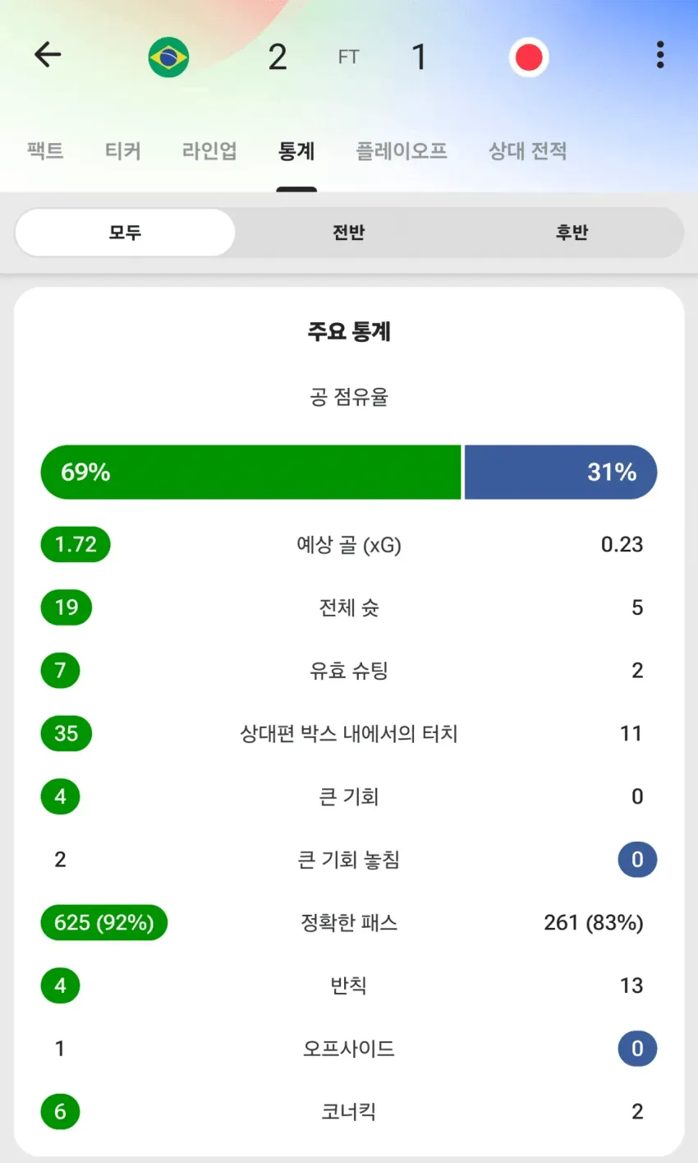Tap the 625 (92%) accurate passes badge
698x1163 pixels.
click(x=104, y=922)
